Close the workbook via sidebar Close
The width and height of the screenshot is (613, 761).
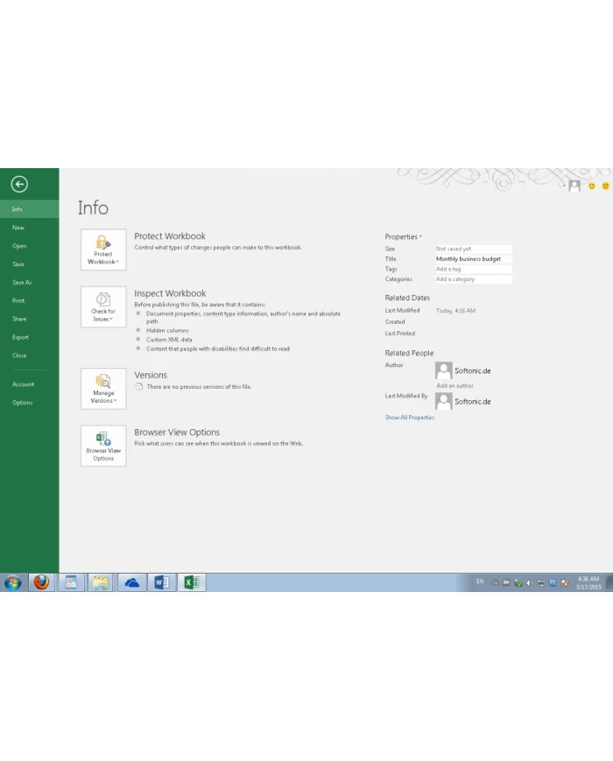pos(29,356)
